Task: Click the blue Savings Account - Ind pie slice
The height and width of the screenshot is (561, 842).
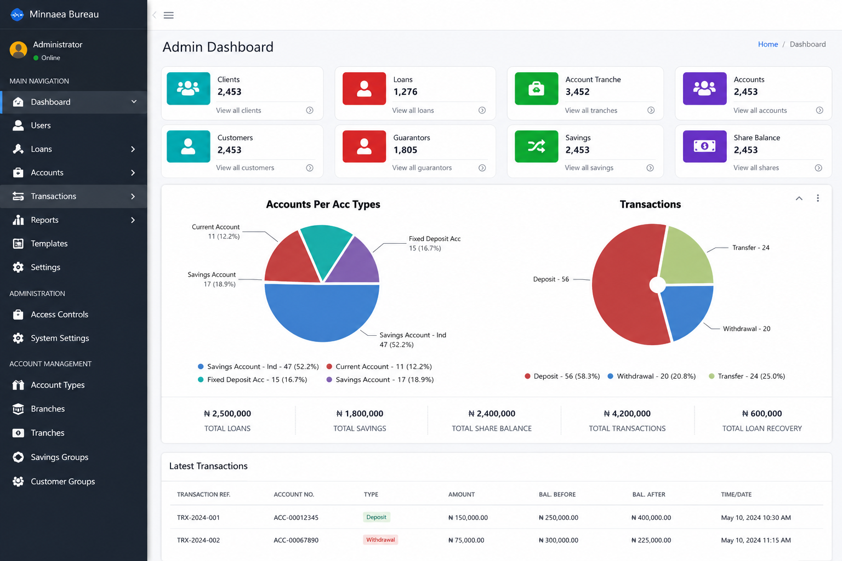Action: (x=322, y=310)
